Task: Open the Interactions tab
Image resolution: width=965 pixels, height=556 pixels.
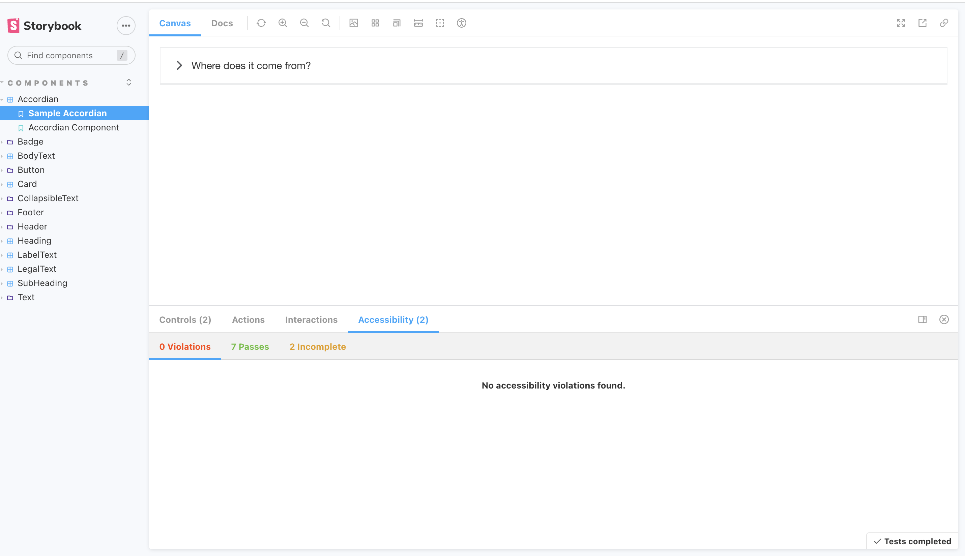Action: pyautogui.click(x=311, y=320)
